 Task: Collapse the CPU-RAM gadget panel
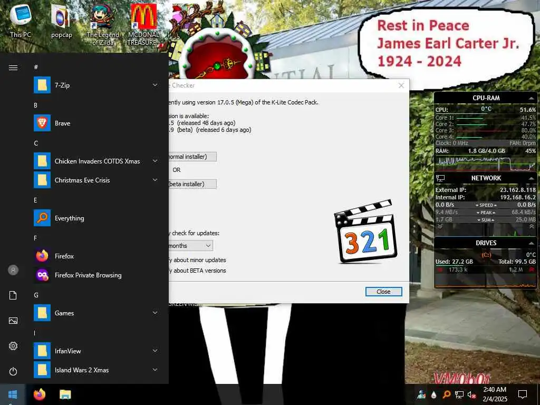point(531,99)
